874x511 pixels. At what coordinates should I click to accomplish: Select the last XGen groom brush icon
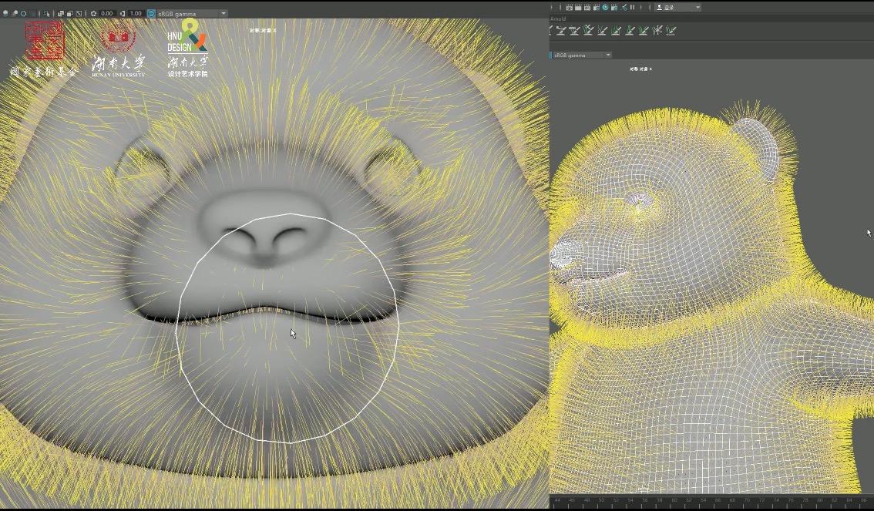671,30
